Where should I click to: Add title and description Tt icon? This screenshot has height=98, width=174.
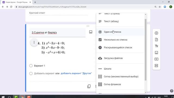pyautogui.click(x=156, y=46)
